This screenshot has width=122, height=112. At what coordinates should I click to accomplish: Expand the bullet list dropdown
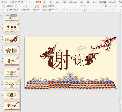pos(92,6)
